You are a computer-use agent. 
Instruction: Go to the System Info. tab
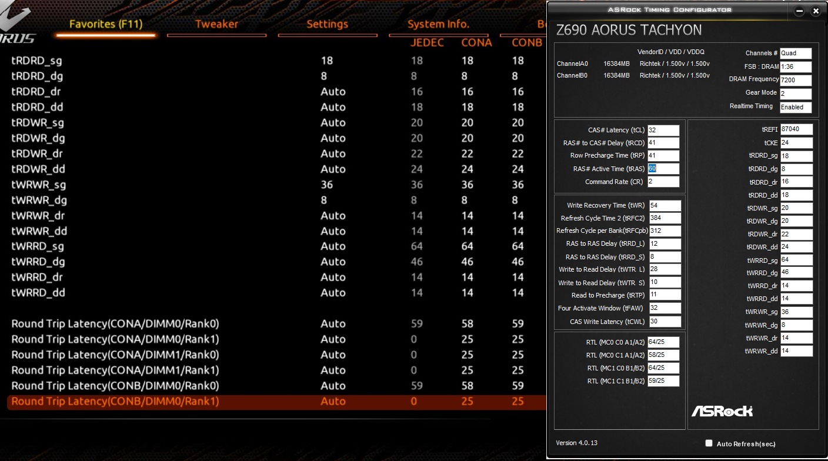tap(438, 24)
